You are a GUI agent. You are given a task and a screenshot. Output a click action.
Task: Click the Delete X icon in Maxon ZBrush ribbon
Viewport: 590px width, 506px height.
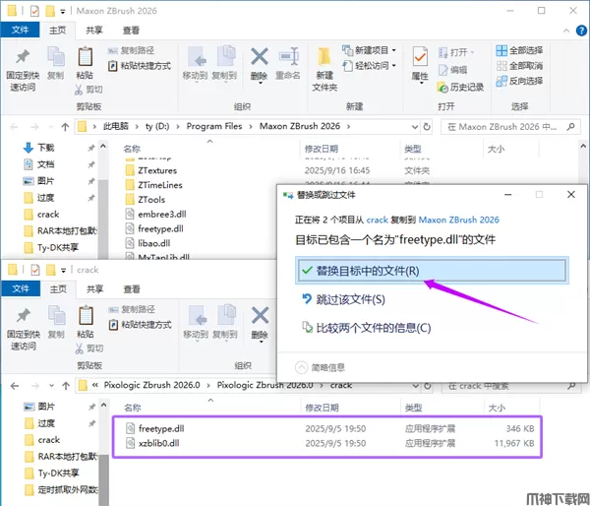pos(260,56)
